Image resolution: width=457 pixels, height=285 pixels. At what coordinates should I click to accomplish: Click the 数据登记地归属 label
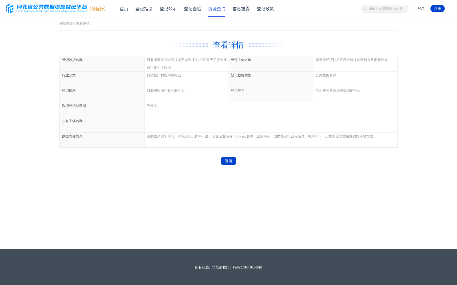[x=74, y=106]
